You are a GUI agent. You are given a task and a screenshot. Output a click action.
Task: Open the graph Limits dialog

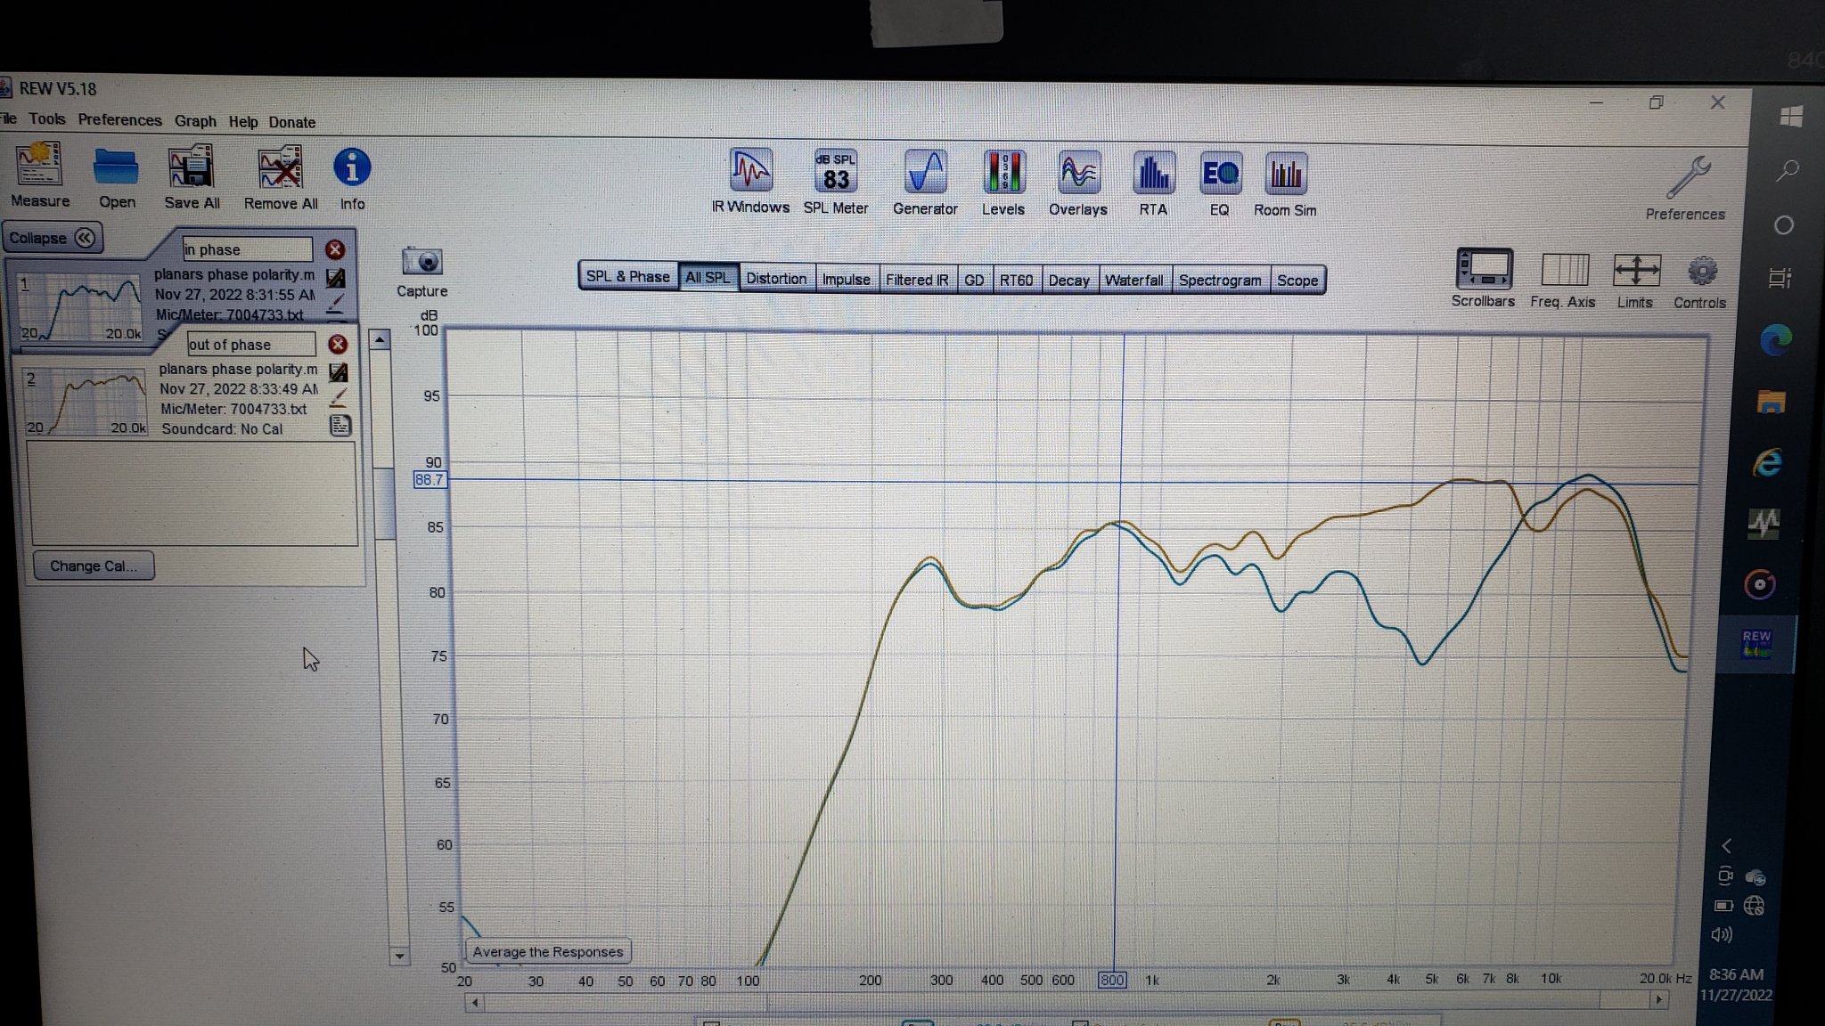1635,281
